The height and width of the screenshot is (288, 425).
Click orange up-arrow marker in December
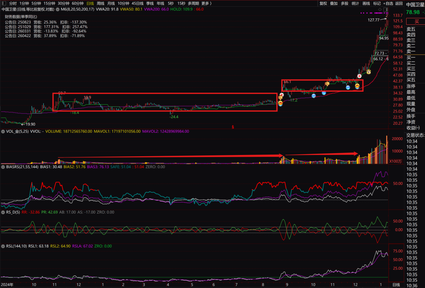pos(357,86)
